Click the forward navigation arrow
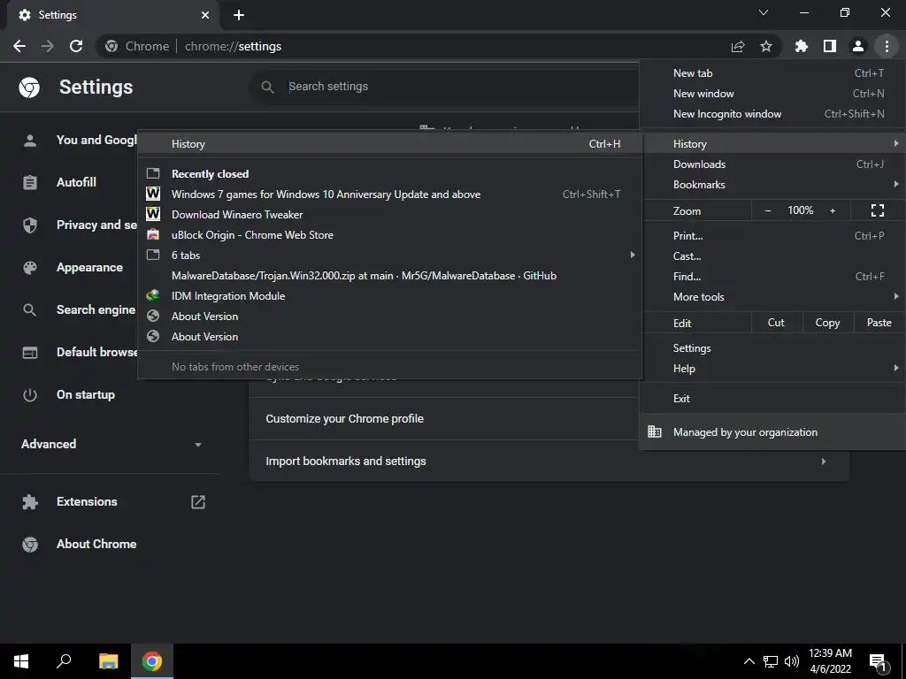The height and width of the screenshot is (679, 906). point(48,46)
